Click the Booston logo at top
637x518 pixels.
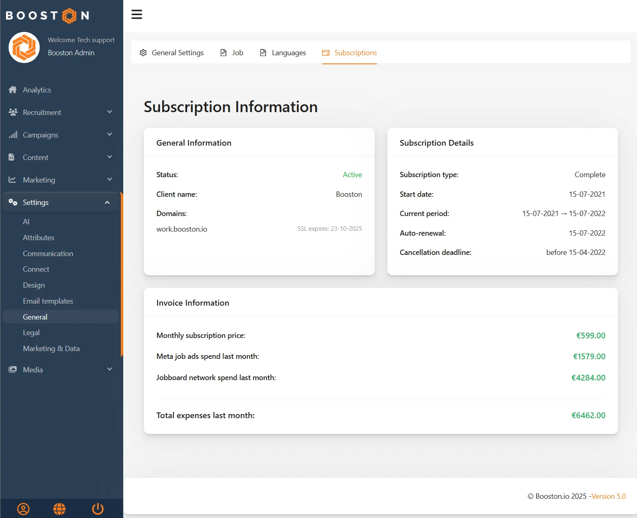(47, 16)
